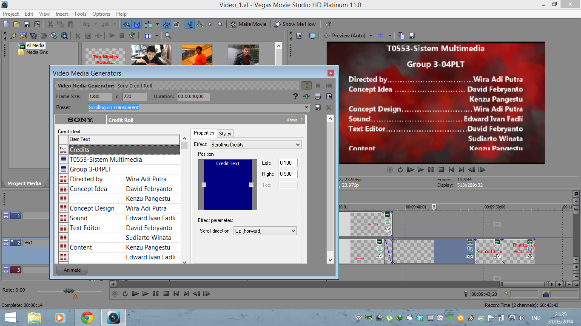Copy preview snapshot to clipboard

click(401, 36)
